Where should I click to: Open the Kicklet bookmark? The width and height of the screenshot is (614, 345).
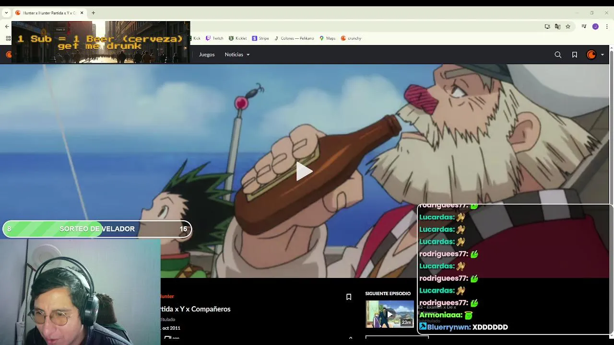click(x=238, y=38)
